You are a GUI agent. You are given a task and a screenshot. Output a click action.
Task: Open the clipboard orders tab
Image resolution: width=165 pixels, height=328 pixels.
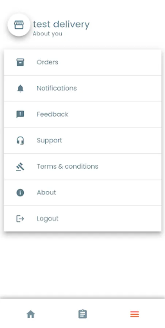pos(82,314)
